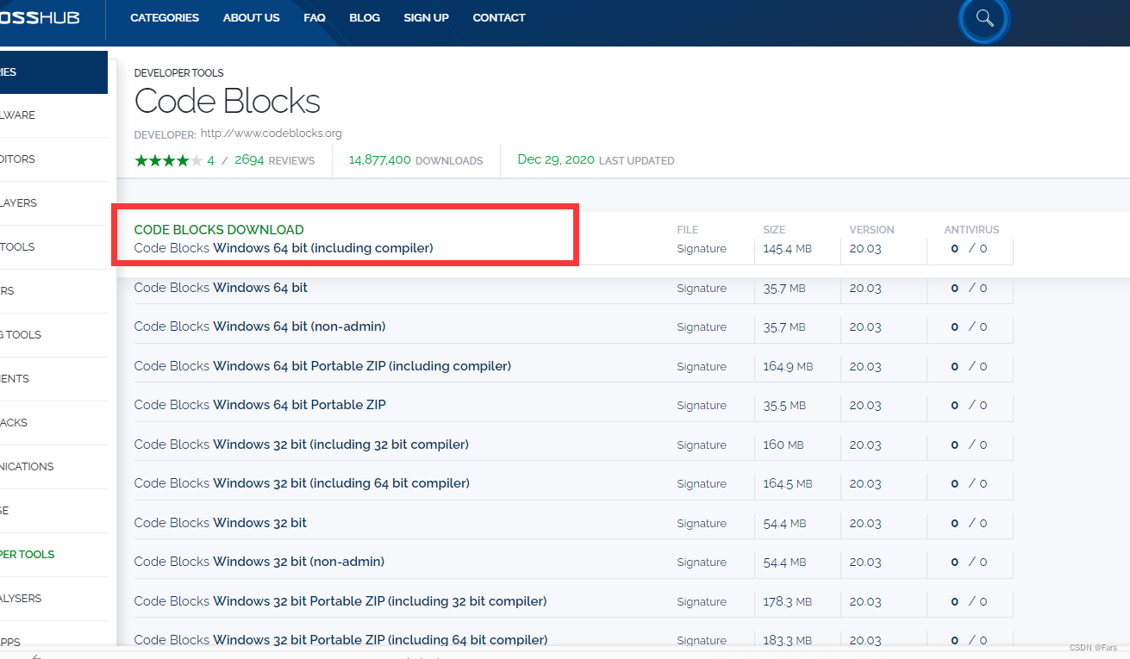Open Signature for Windows 64 bit (non-admin)
The width and height of the screenshot is (1130, 659).
pos(702,327)
